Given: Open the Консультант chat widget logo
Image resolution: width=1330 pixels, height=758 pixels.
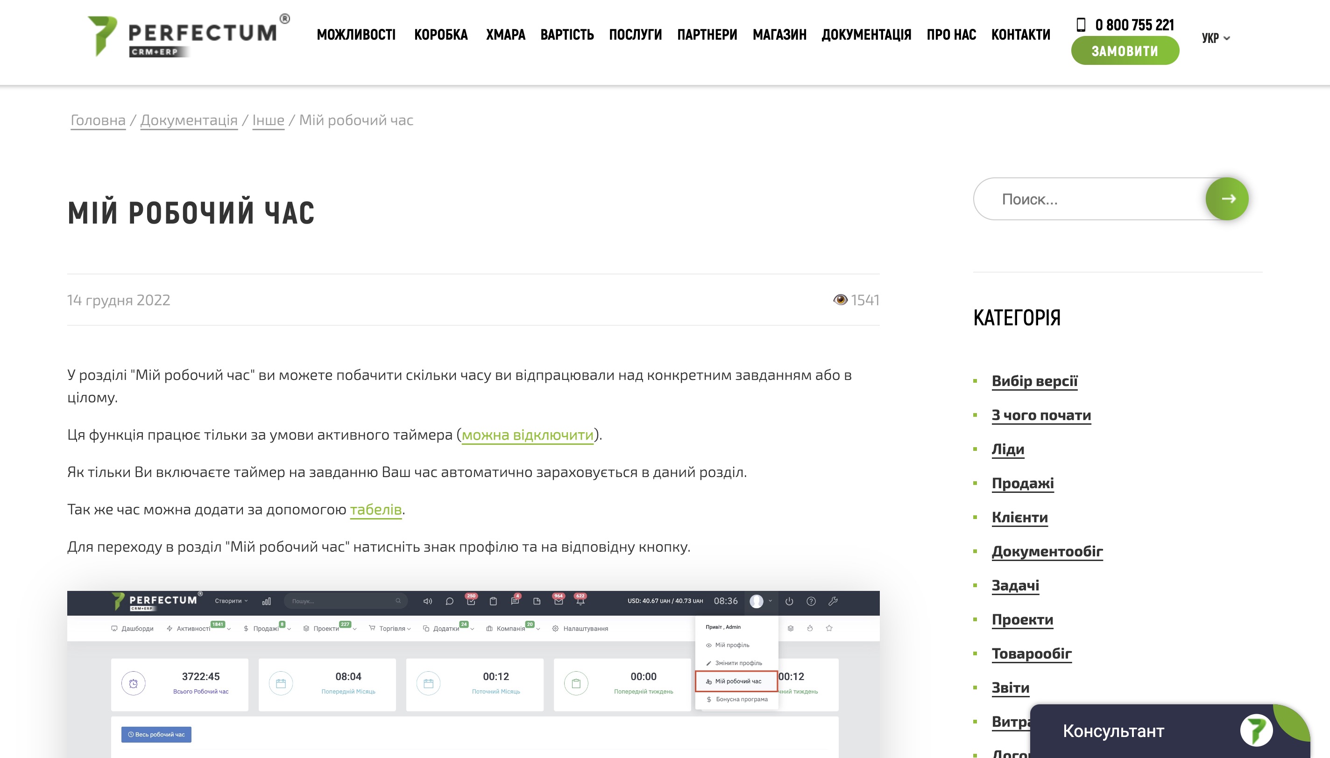Looking at the screenshot, I should point(1256,730).
